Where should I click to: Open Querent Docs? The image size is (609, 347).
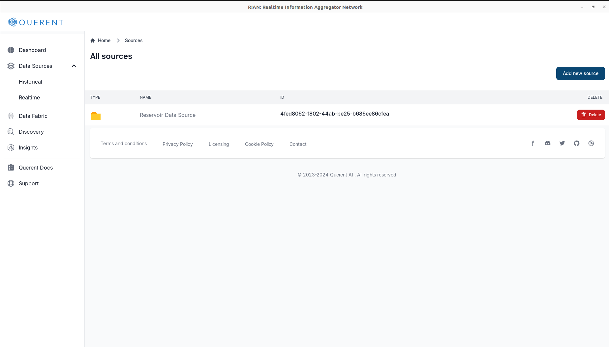tap(36, 168)
